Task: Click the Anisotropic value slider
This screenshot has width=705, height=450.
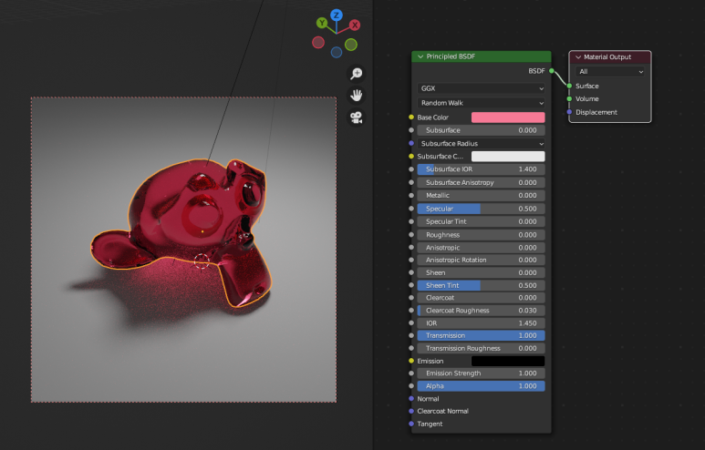Action: 481,248
